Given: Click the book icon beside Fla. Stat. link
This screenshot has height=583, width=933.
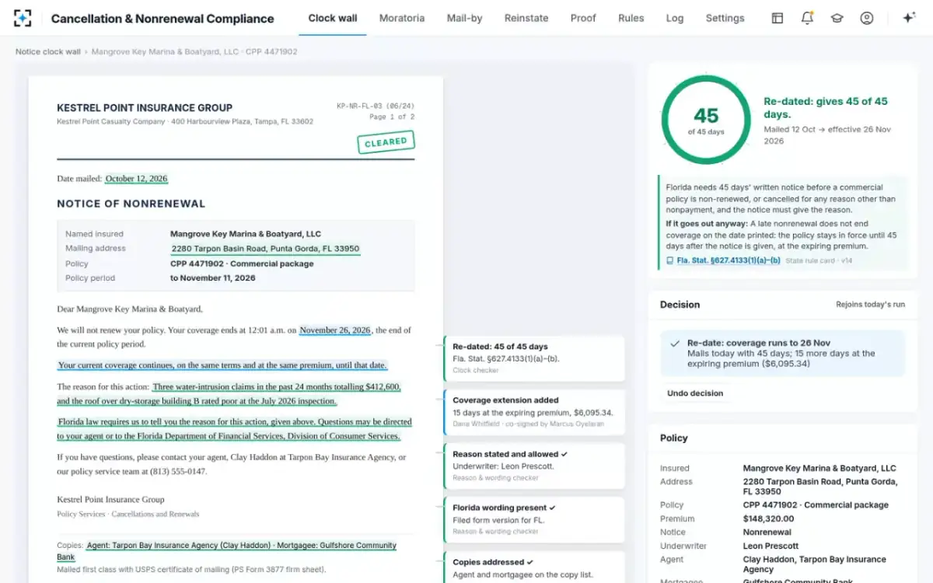Looking at the screenshot, I should click(x=670, y=260).
